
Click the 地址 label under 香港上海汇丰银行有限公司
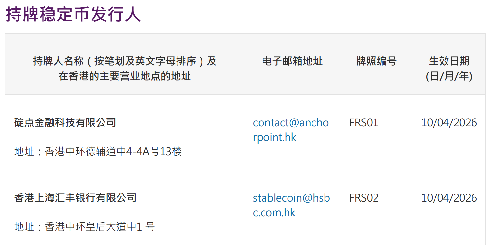24,227
